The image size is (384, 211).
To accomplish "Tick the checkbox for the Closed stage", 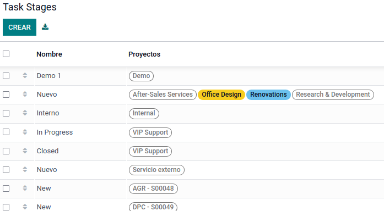I will 6,151.
